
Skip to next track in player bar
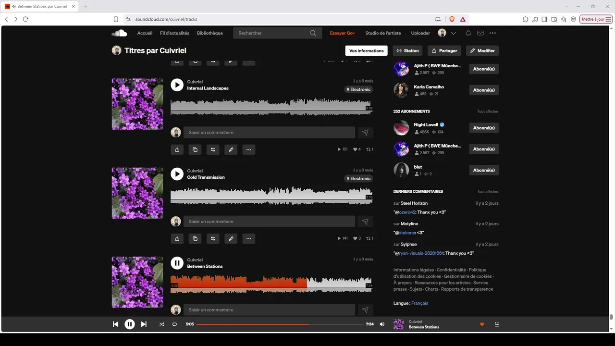click(x=144, y=324)
